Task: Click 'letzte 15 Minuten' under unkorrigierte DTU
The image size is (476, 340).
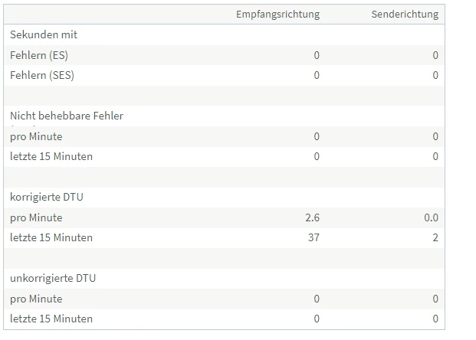Action: click(x=51, y=319)
